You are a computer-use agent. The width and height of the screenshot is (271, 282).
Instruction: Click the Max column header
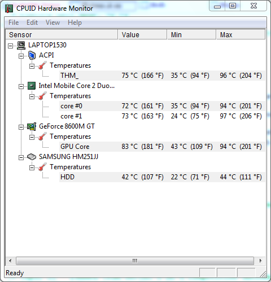click(241, 34)
